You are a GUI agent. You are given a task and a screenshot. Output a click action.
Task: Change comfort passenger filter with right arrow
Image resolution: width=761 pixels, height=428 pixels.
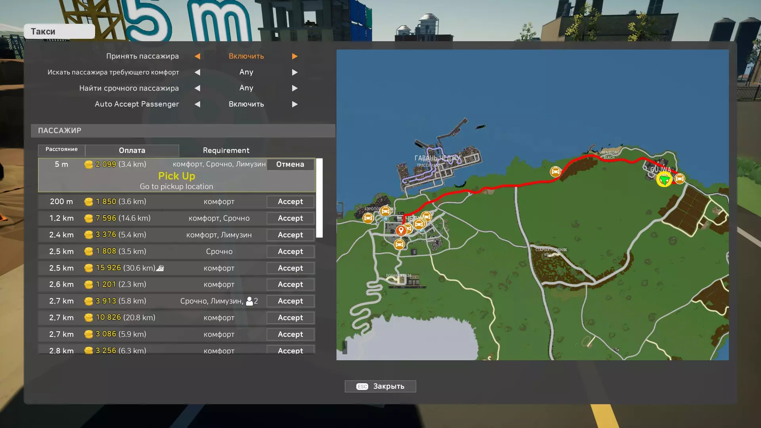(x=294, y=72)
